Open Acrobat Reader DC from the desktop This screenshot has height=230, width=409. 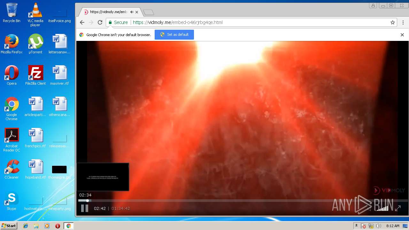12,140
